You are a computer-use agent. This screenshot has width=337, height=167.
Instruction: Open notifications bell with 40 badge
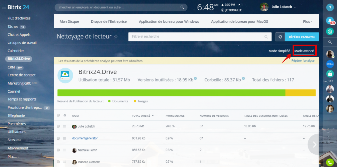pos(330,20)
